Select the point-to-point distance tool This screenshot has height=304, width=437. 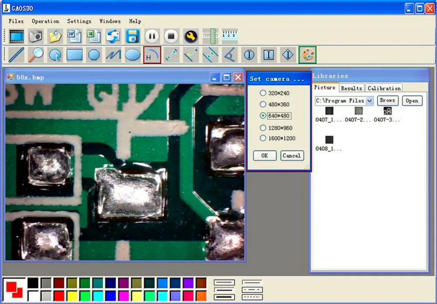tap(171, 55)
